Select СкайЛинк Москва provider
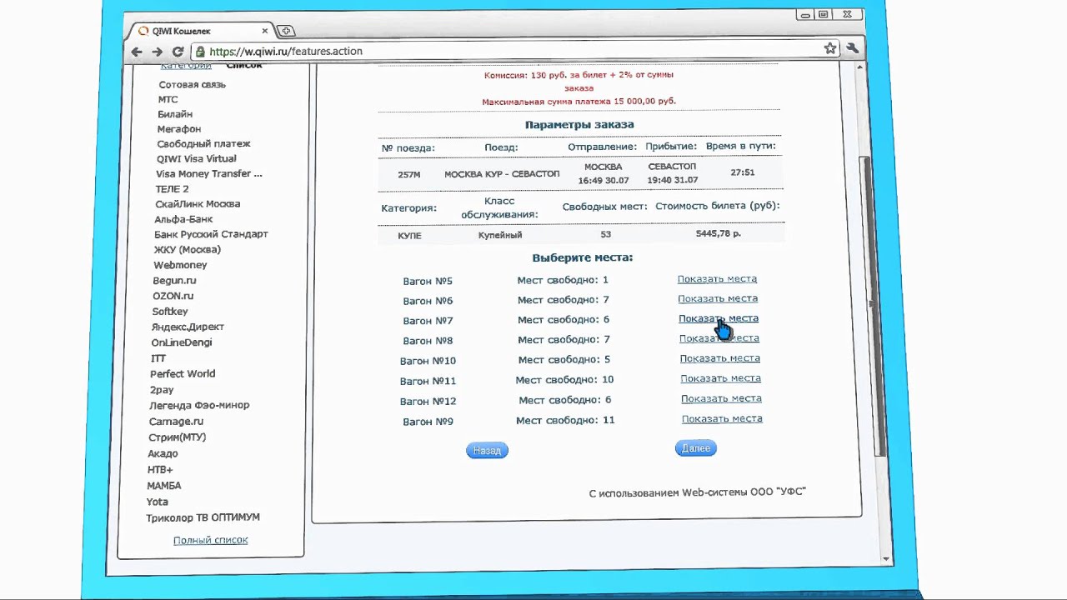 tap(198, 203)
